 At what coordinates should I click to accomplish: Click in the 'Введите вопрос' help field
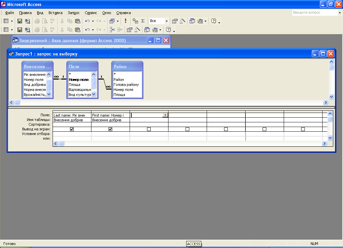[315, 13]
